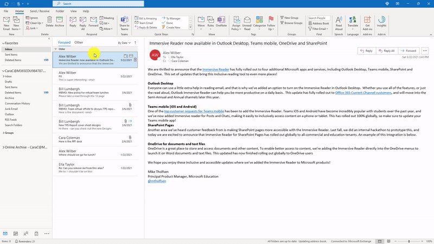Collapse the Older message group
The height and width of the screenshot is (244, 434).
tap(56, 49)
